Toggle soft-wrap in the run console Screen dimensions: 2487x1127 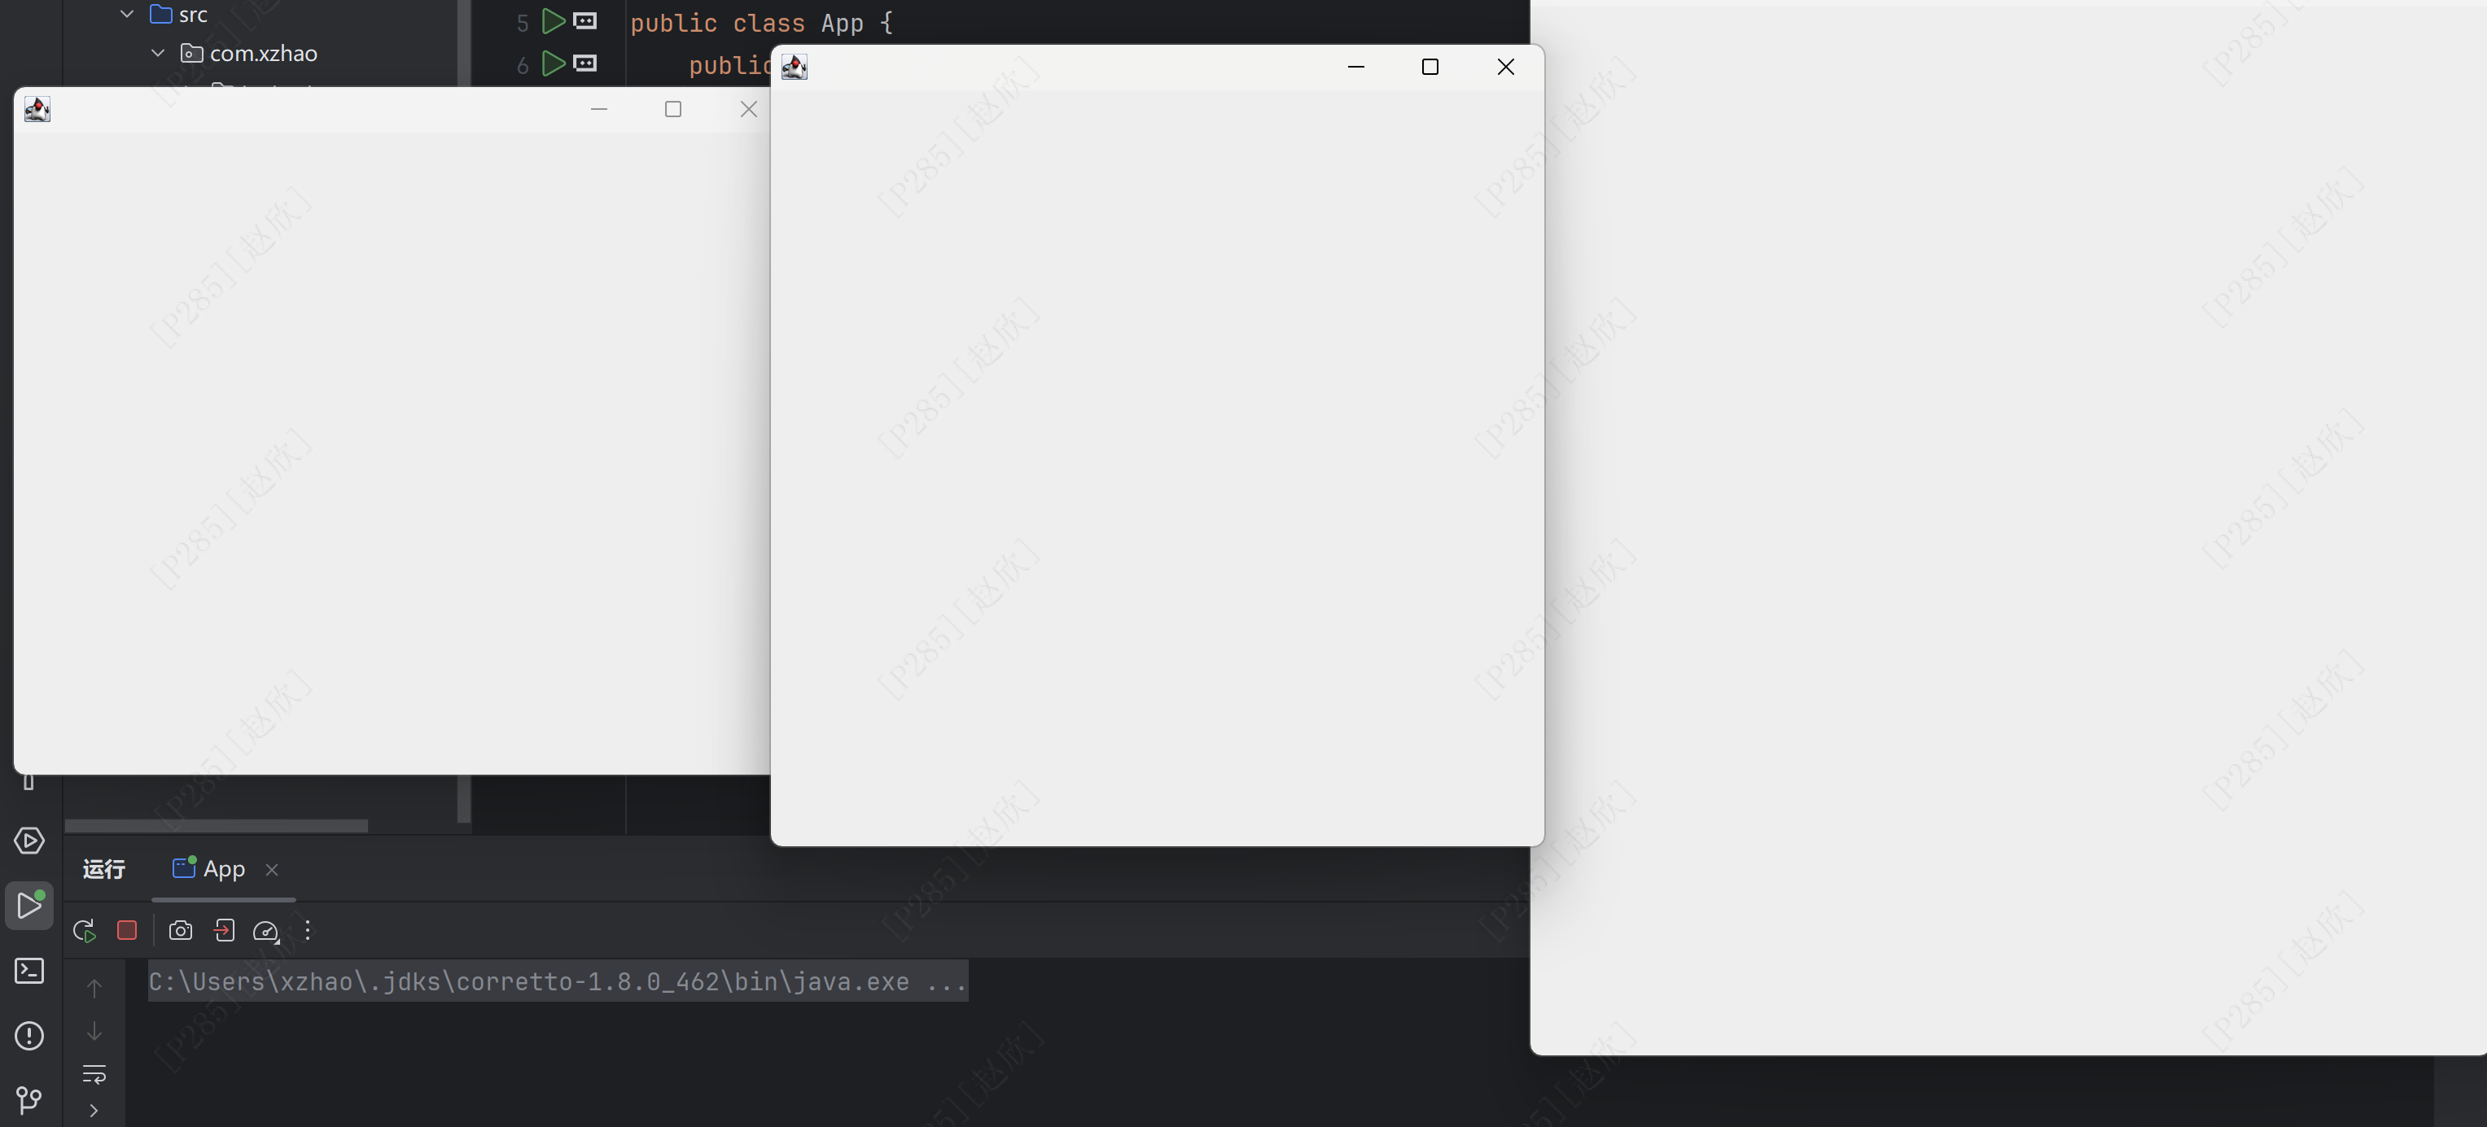click(x=94, y=1074)
